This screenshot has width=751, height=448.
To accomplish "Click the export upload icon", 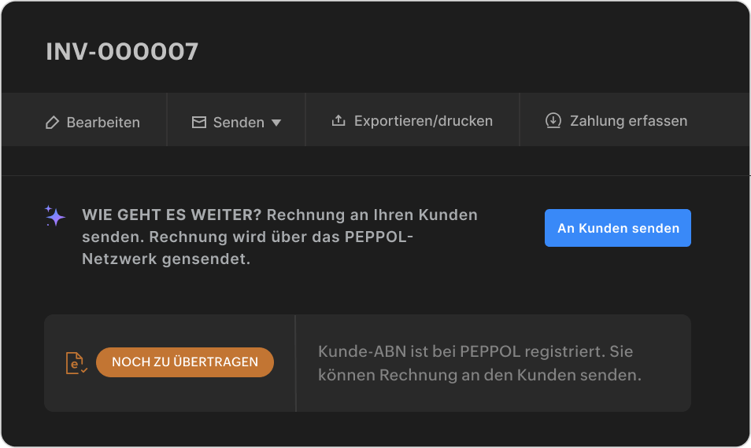I will 339,121.
